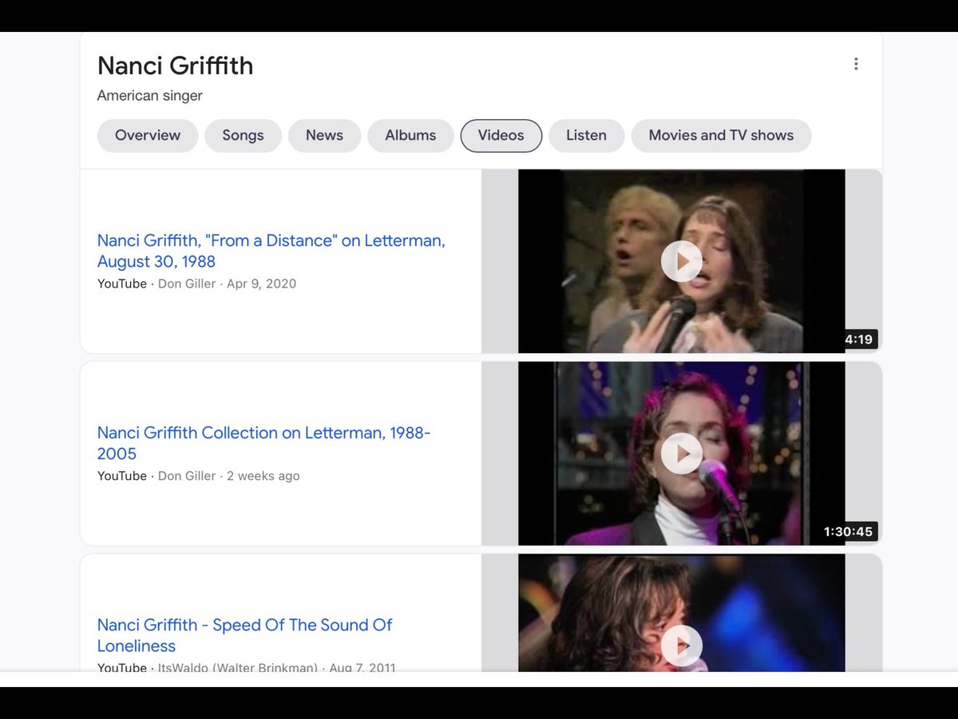This screenshot has height=719, width=958.
Task: Click the 1:30:45 video duration badge
Action: tap(849, 531)
